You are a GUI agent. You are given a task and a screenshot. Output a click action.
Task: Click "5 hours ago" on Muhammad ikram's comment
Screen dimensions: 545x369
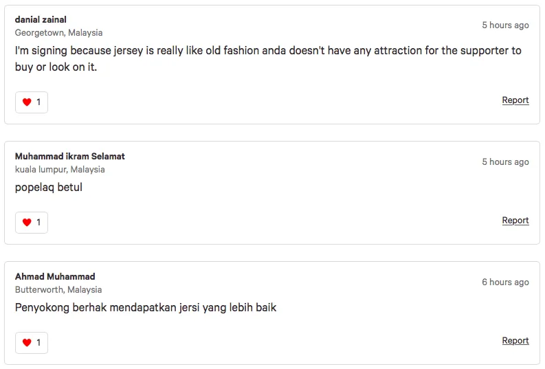pyautogui.click(x=505, y=162)
